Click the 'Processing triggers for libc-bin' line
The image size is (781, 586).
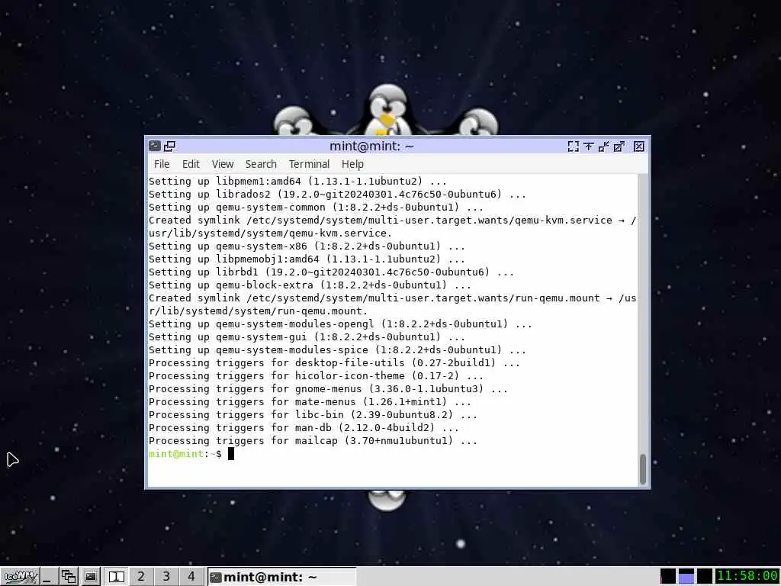tap(312, 414)
